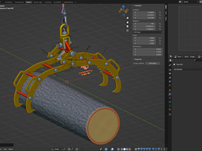
Task: Open the properties editor type dropdown
Action: pos(171,60)
